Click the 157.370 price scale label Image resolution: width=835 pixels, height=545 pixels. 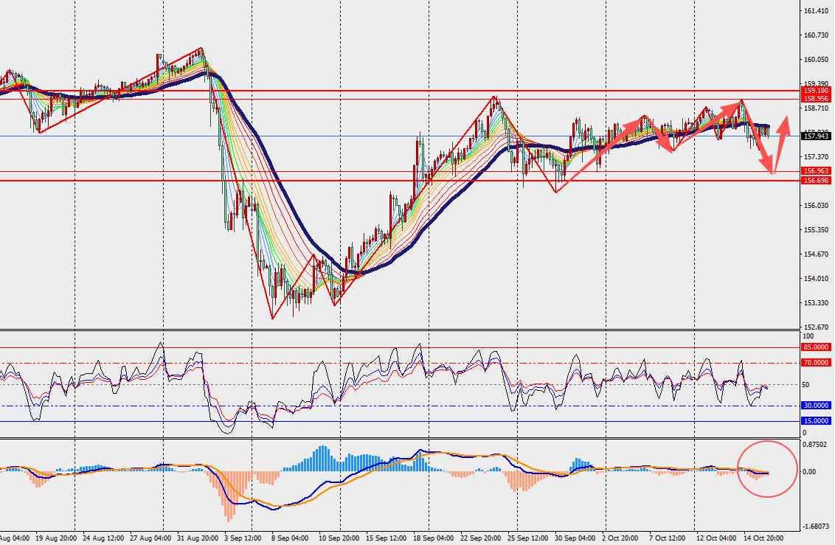816,157
